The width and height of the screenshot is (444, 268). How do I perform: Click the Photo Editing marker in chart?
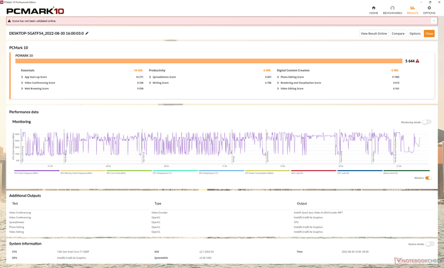pos(341,157)
